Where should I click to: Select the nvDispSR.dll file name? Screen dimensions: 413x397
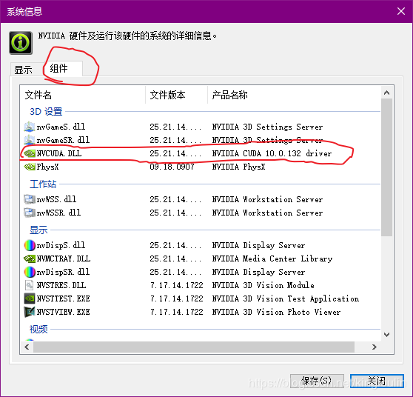coord(63,272)
